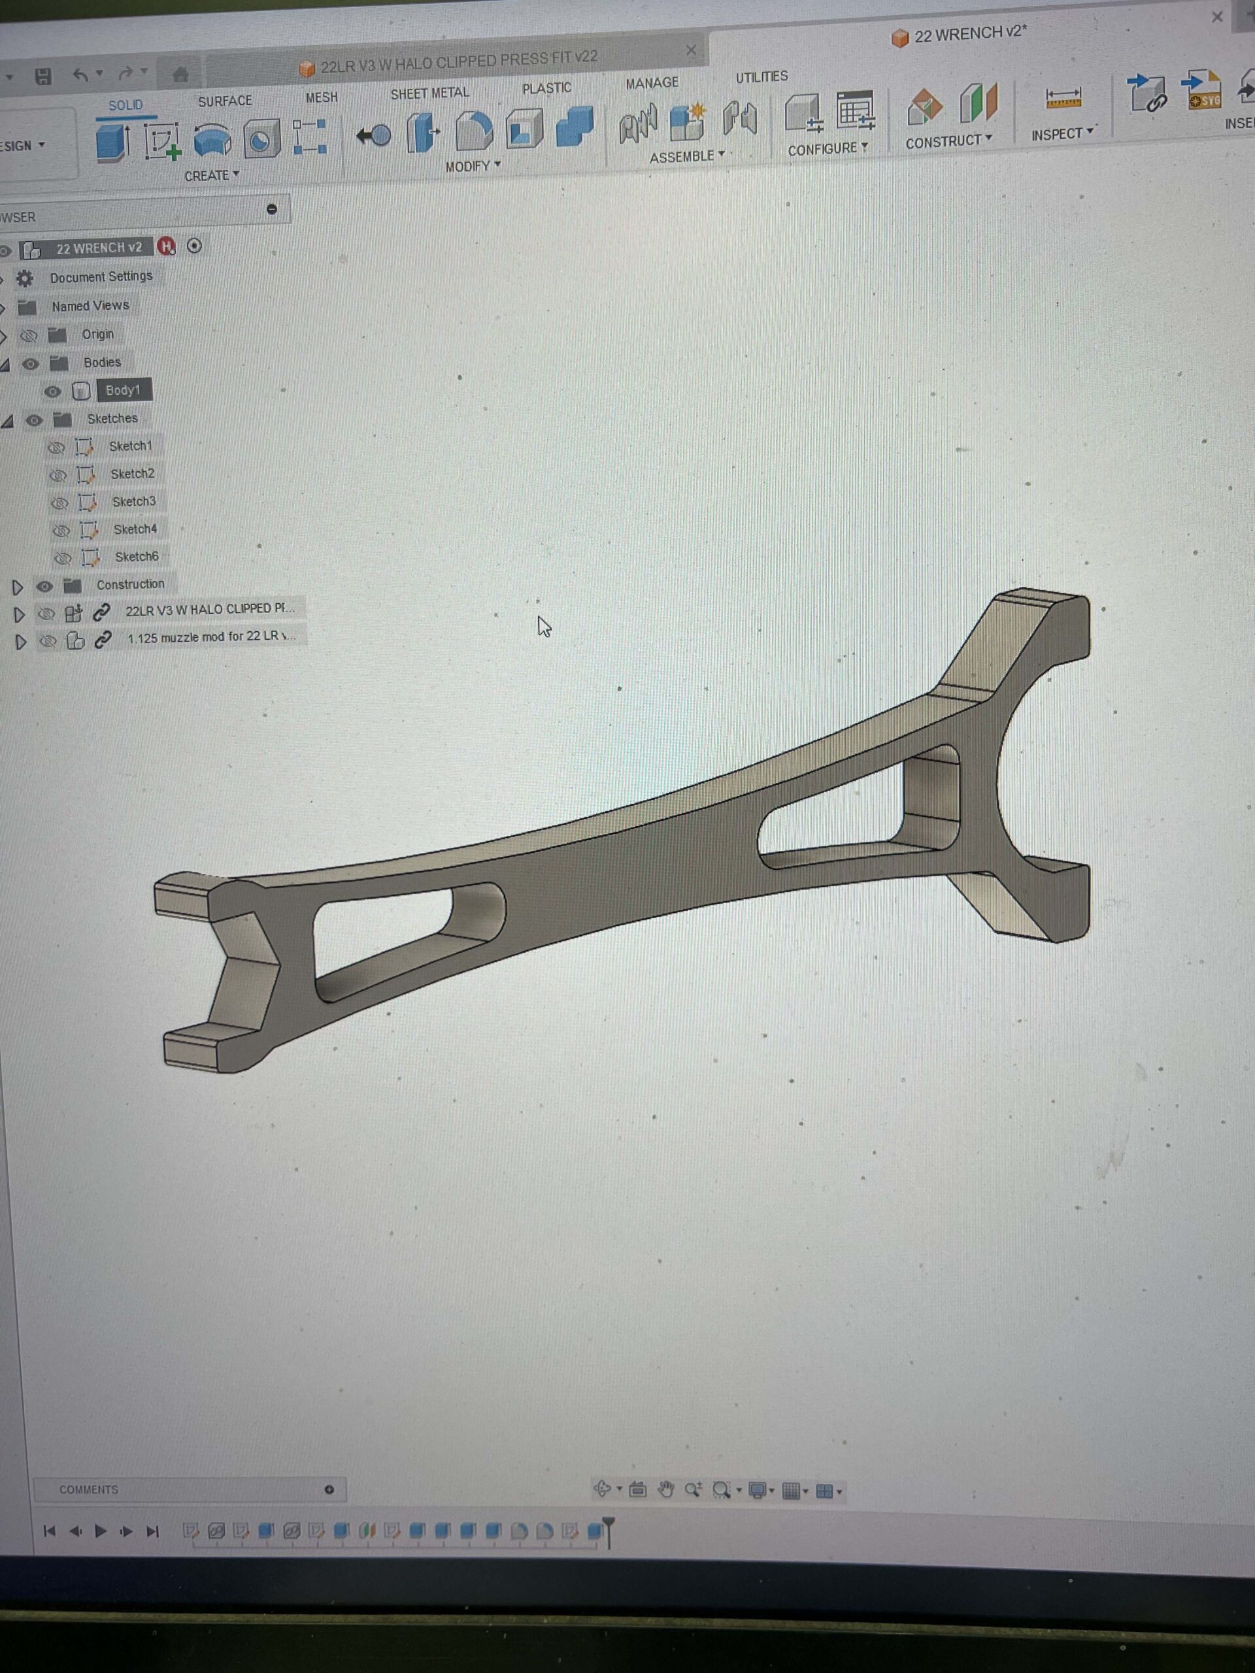Hide Body1 using its eye icon
Viewport: 1255px width, 1673px height.
click(52, 391)
